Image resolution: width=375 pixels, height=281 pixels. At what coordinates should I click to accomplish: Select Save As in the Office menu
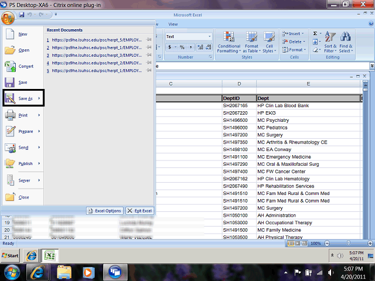23,98
